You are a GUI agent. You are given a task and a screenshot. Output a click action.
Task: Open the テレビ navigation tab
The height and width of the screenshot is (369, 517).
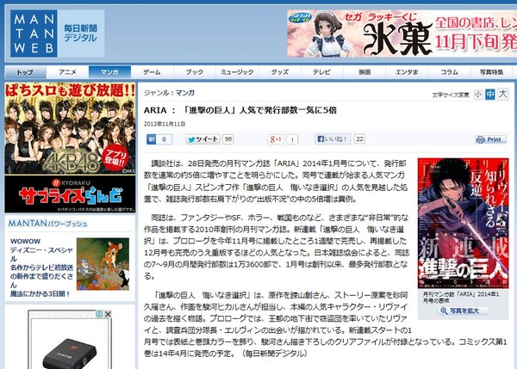(x=321, y=72)
